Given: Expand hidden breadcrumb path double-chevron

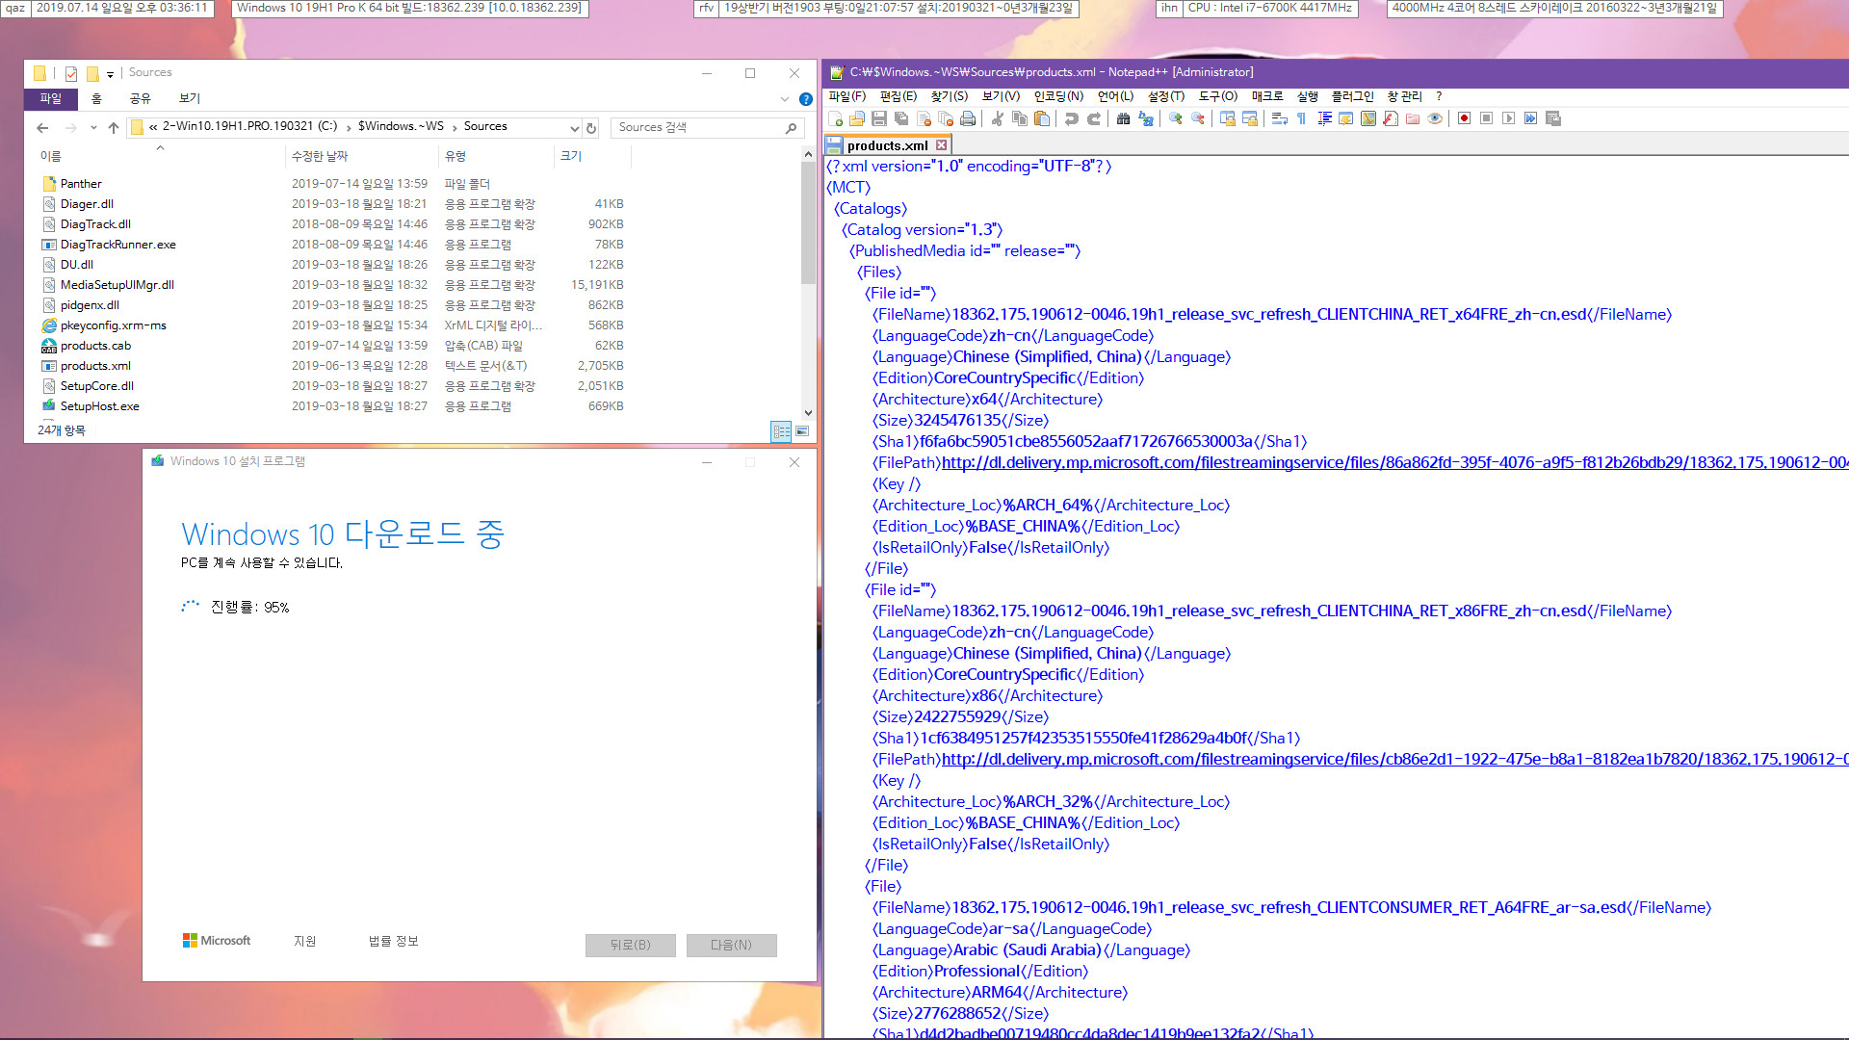Looking at the screenshot, I should pos(153,127).
